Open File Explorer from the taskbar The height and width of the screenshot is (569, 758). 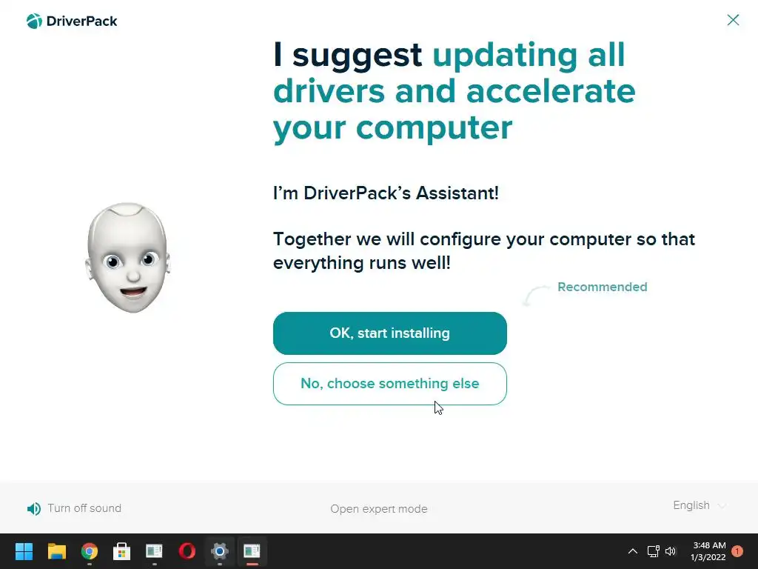(x=56, y=551)
